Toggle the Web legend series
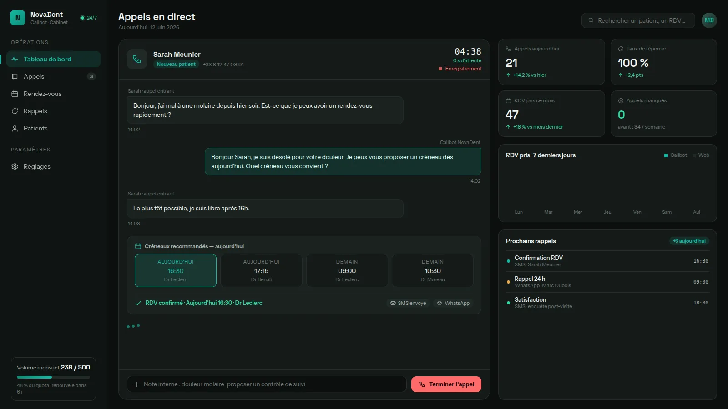The image size is (728, 409). (701, 155)
